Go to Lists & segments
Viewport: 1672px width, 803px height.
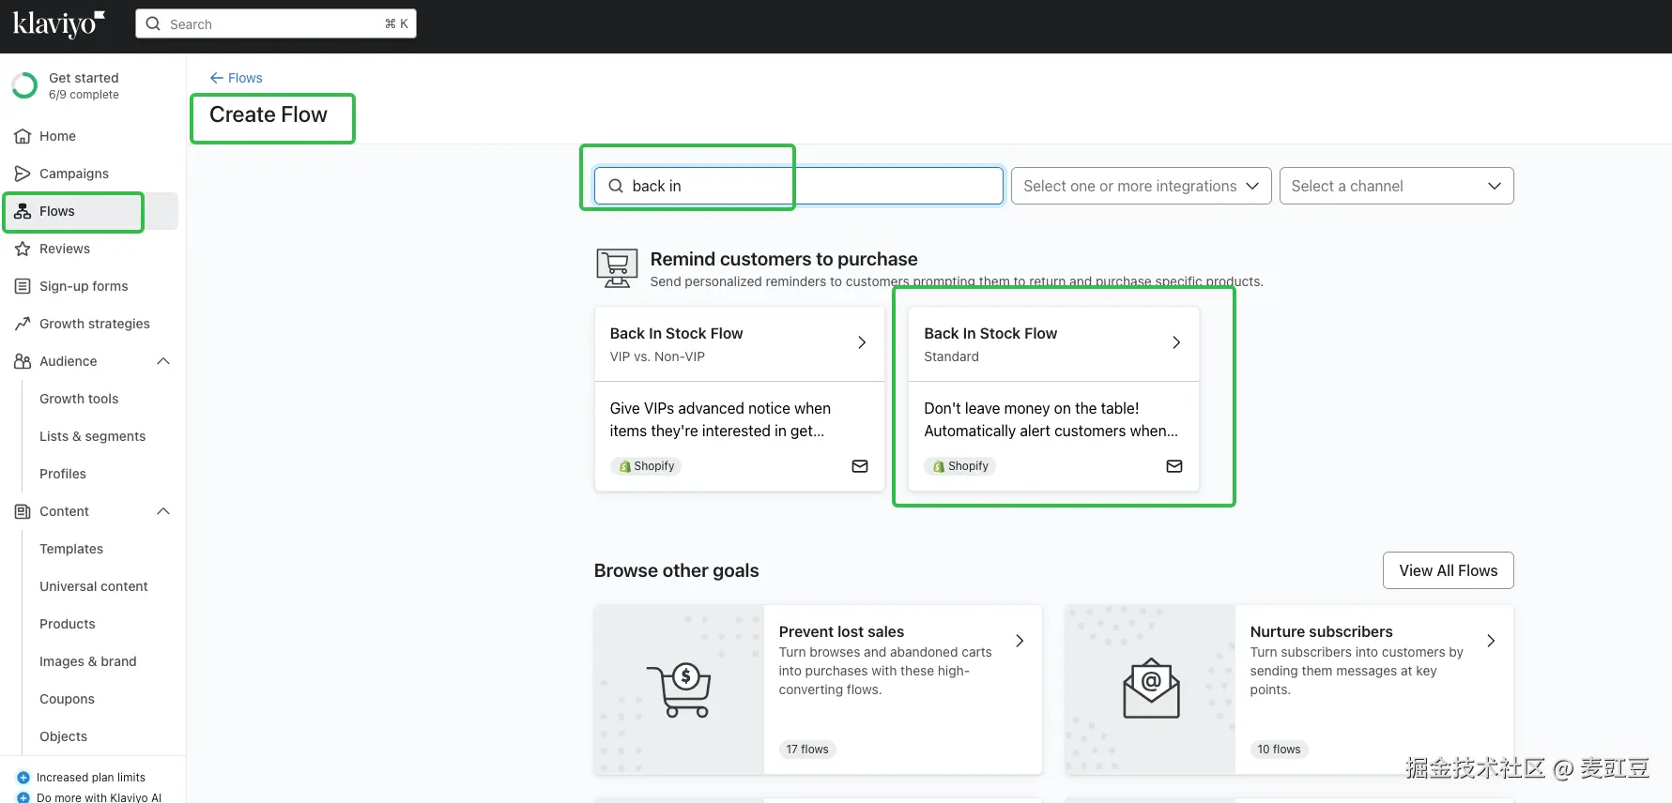click(92, 437)
